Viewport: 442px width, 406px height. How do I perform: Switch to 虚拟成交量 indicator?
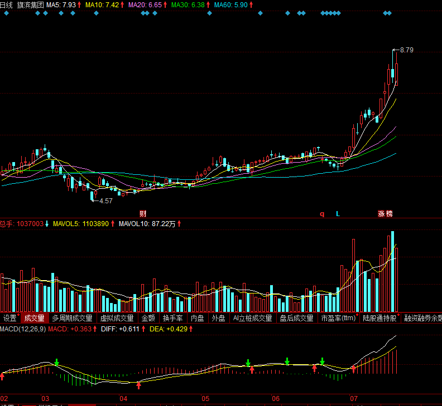click(117, 319)
